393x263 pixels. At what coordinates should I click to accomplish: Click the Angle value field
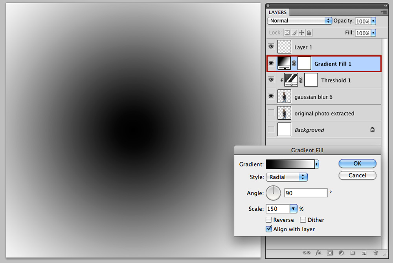(306, 193)
